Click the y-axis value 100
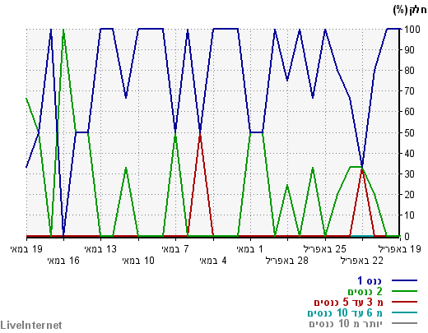428x333 pixels. click(412, 29)
